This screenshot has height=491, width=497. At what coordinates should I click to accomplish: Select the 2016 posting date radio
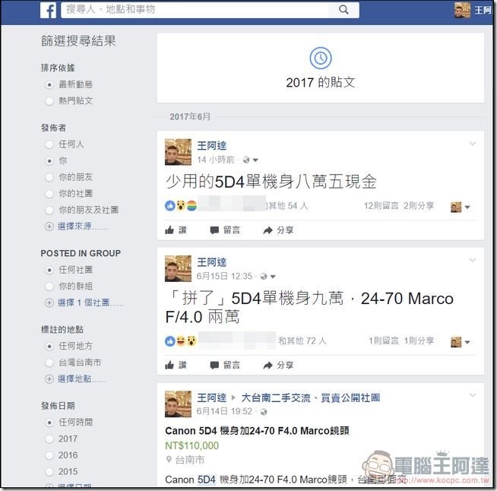point(49,455)
